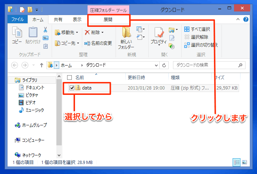Switch to the View (表示) tab

[x=77, y=20]
